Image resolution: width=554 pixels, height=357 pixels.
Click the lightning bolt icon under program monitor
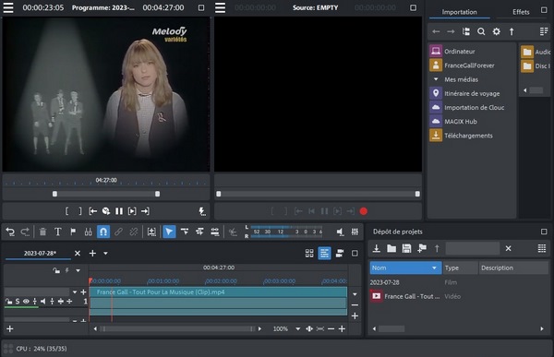pyautogui.click(x=201, y=211)
